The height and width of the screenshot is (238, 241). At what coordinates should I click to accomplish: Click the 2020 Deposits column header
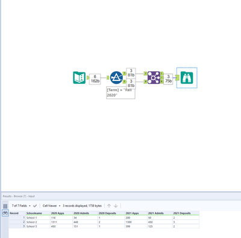tap(111, 213)
